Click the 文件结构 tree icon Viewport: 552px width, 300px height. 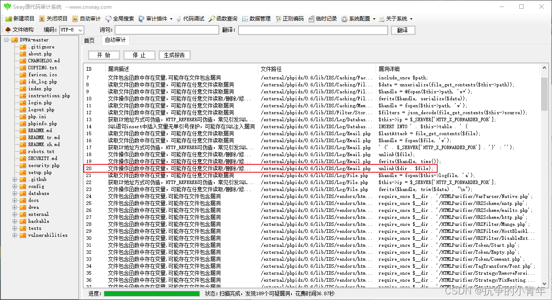[x=8, y=30]
